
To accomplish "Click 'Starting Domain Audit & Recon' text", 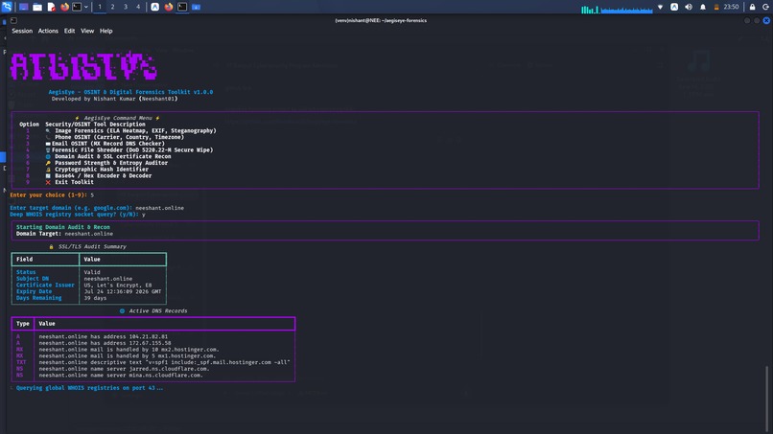I will tap(63, 227).
